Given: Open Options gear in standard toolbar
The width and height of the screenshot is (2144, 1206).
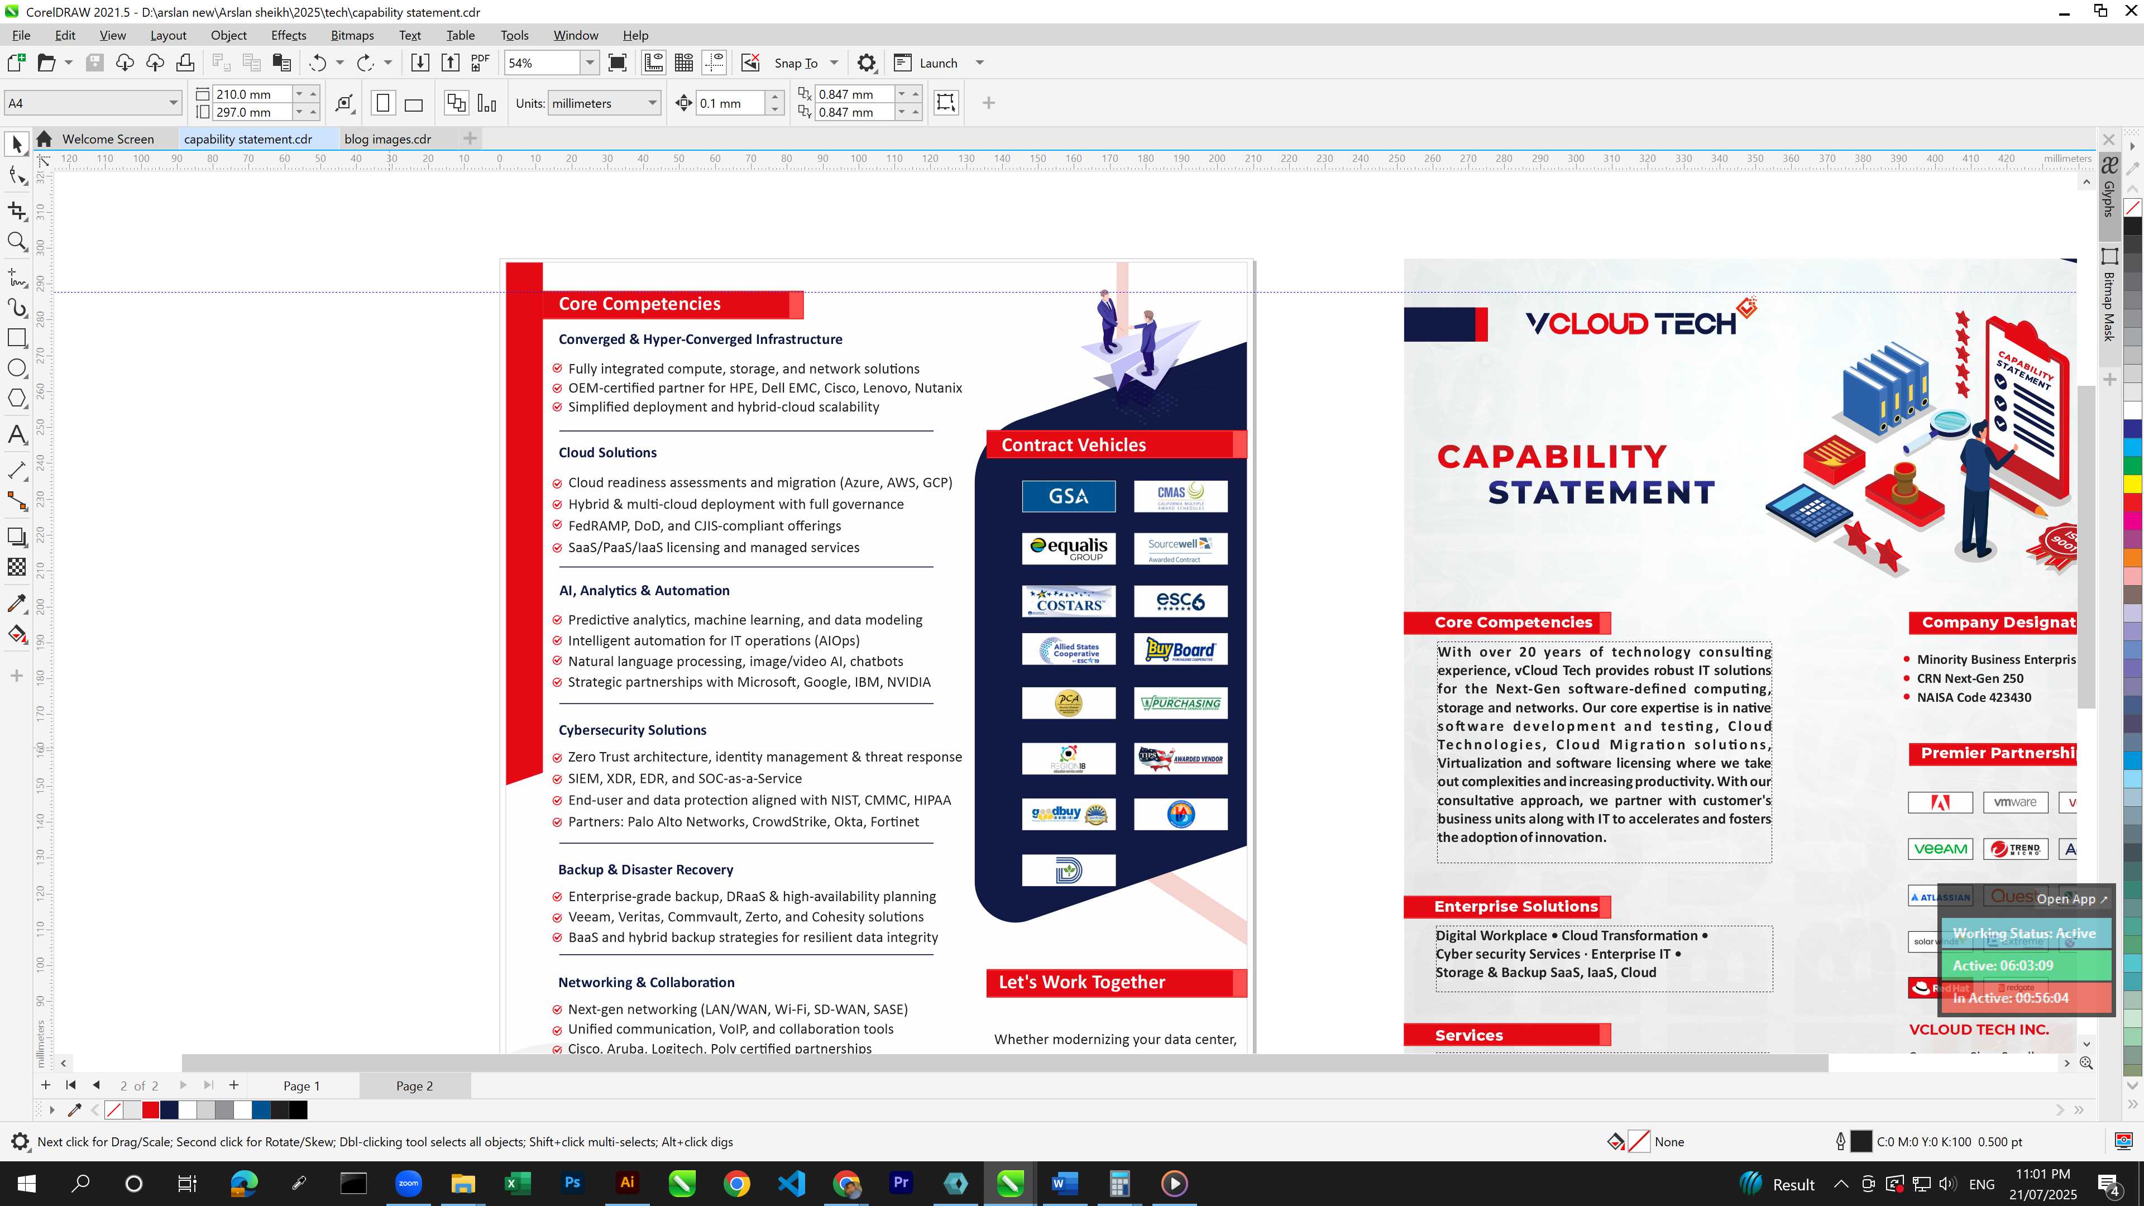Looking at the screenshot, I should [867, 63].
